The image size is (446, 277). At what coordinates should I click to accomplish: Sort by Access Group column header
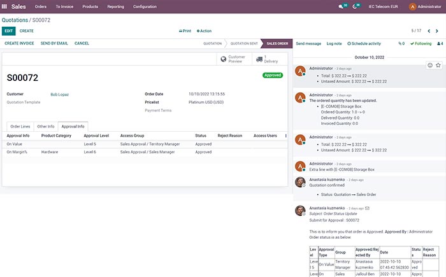click(x=132, y=136)
